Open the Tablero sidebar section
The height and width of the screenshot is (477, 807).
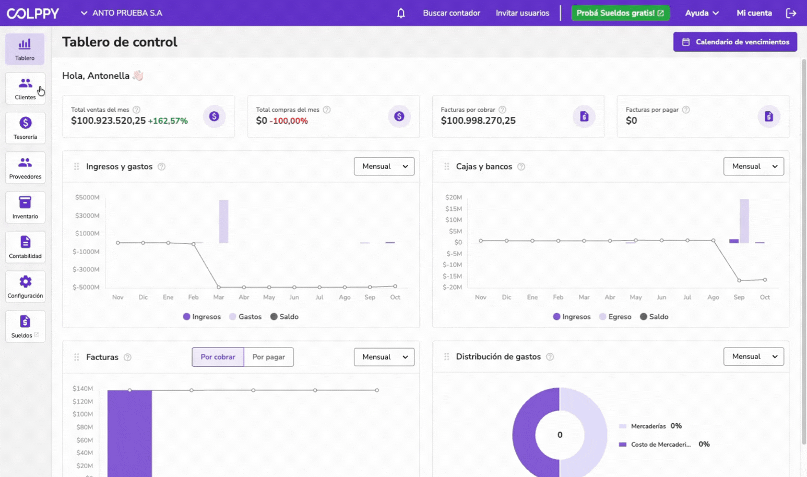[x=25, y=49]
